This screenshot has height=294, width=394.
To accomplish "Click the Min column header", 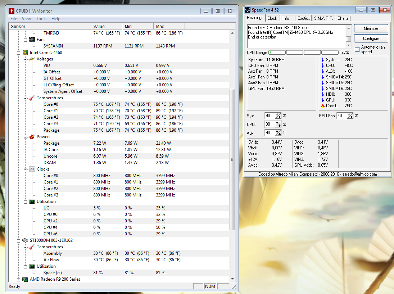I will coord(138,26).
